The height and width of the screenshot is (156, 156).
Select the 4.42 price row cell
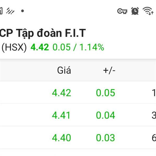click(x=61, y=93)
